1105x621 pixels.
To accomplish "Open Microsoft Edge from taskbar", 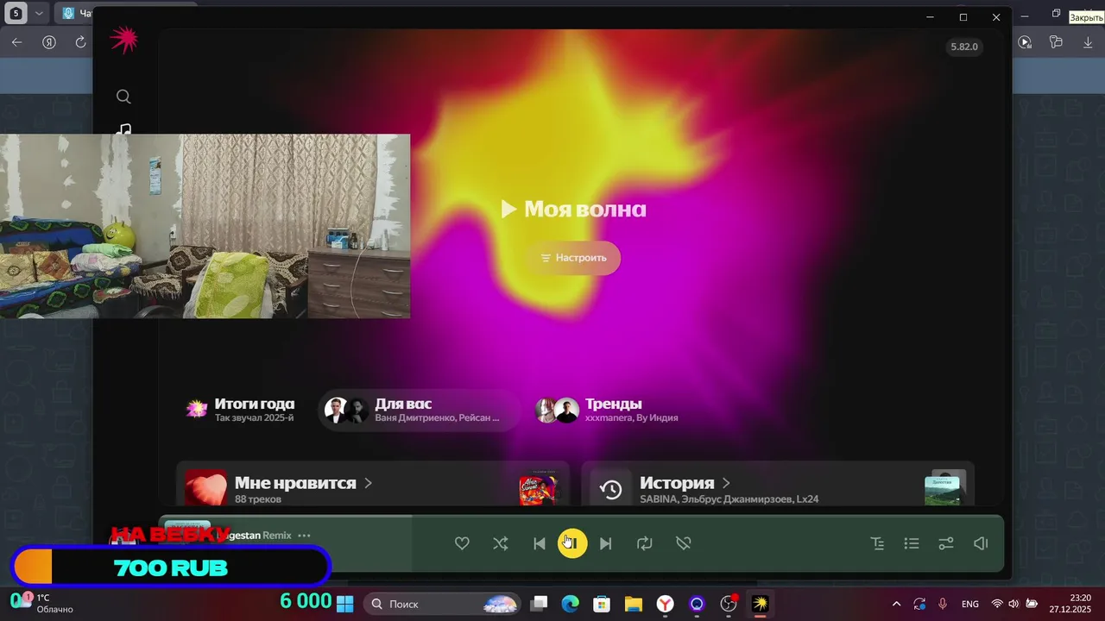I will 571,604.
